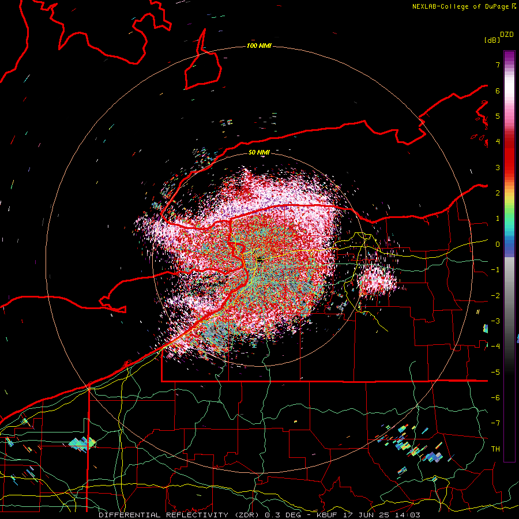Click the 6 value on the color scale
The width and height of the screenshot is (519, 519).
coord(498,91)
